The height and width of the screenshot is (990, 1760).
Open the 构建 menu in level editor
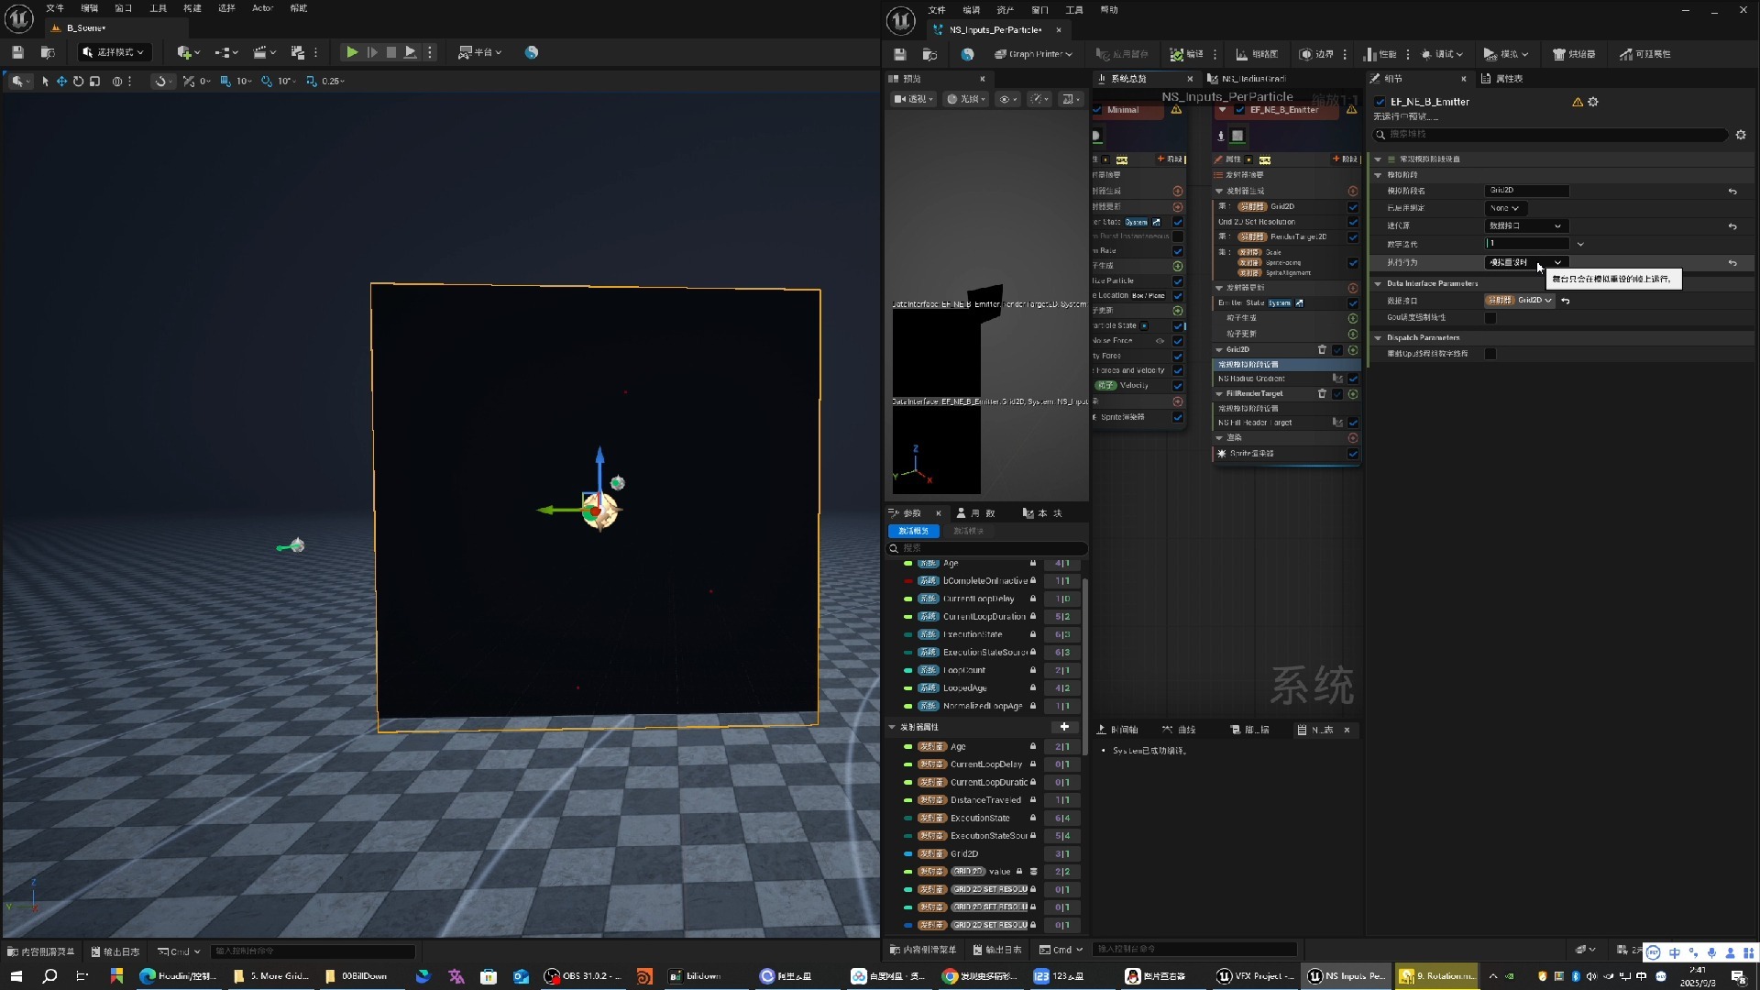(192, 8)
